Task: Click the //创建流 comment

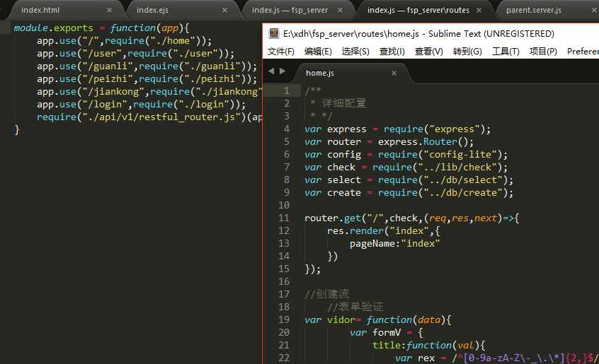Action: click(x=327, y=294)
